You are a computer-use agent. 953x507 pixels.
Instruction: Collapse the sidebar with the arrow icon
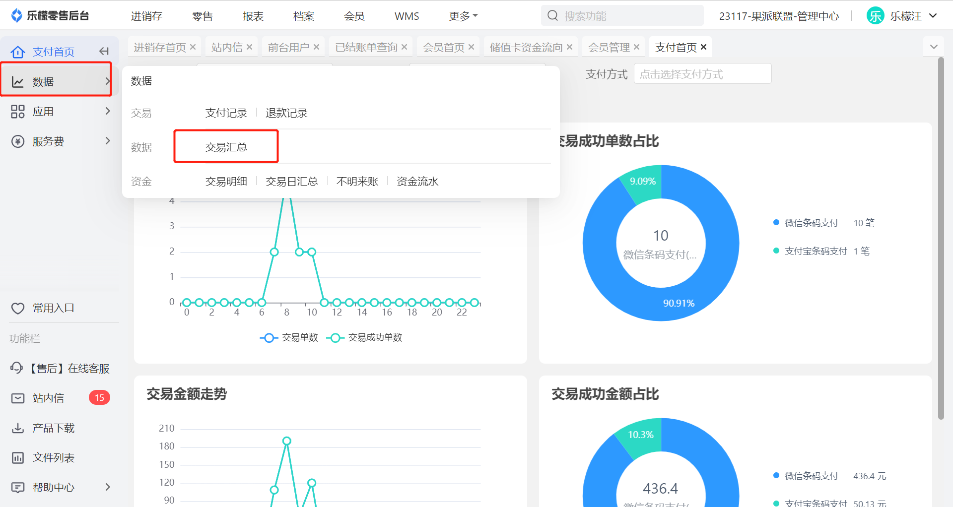coord(104,51)
